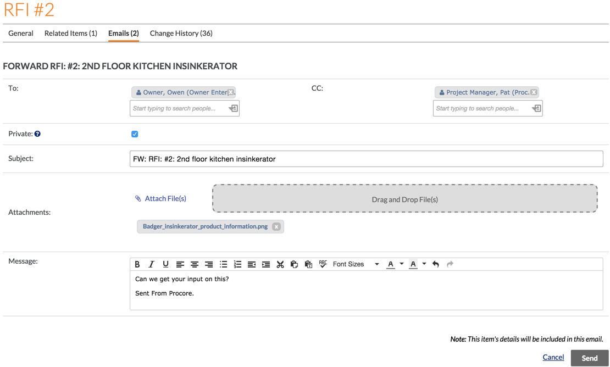
Task: Remove the Badger insinkerator attachment
Action: pyautogui.click(x=276, y=226)
